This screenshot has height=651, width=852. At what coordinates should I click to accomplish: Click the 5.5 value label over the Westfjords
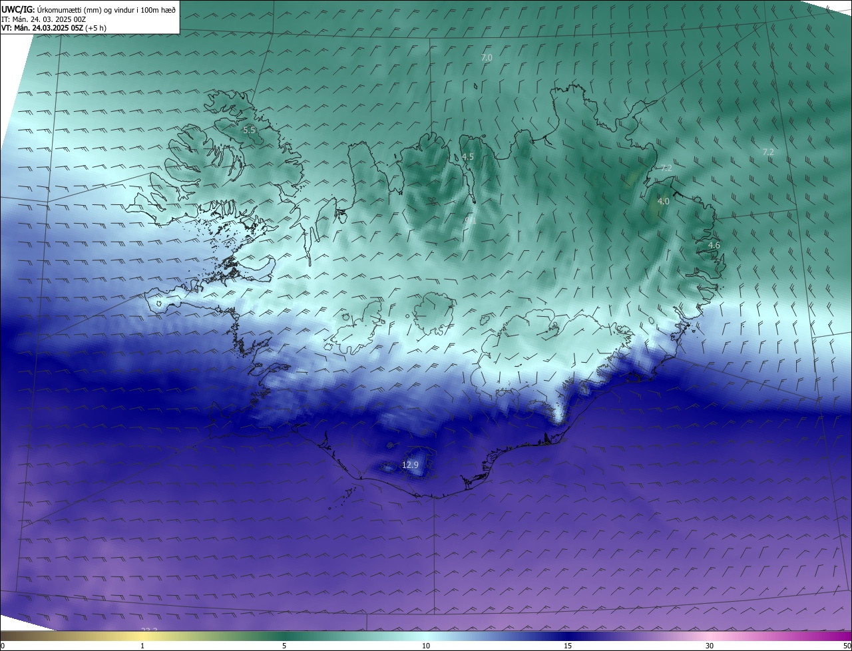(249, 130)
